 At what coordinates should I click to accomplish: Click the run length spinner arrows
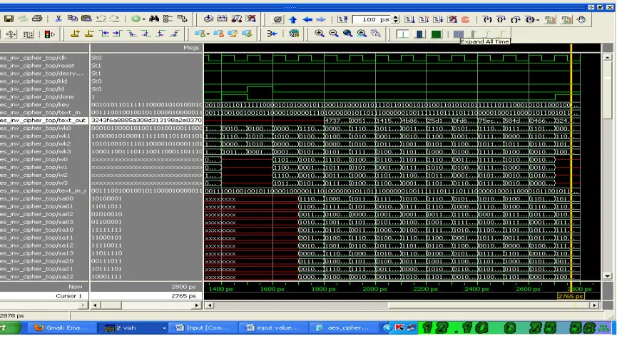pos(395,19)
